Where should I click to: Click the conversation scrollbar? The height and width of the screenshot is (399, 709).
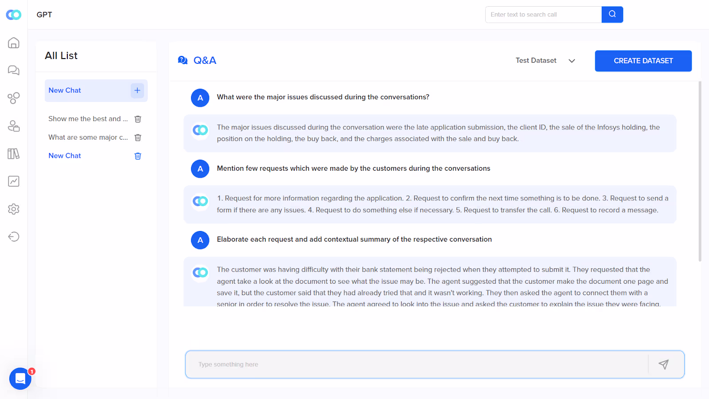point(700,171)
